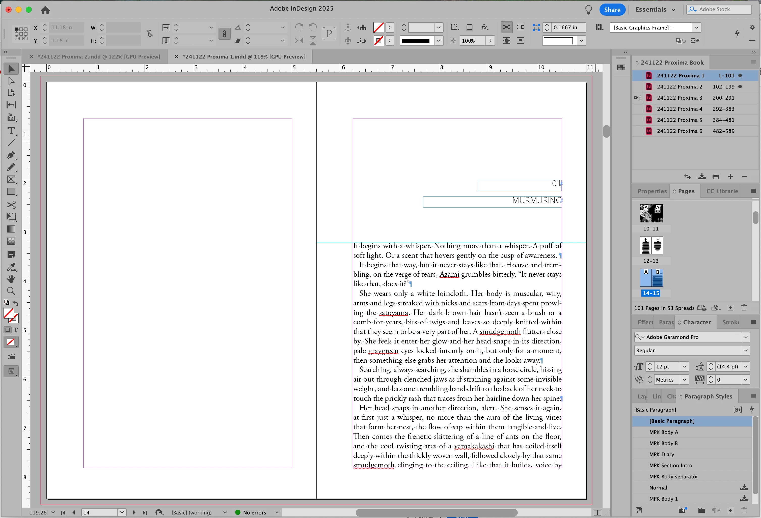The height and width of the screenshot is (518, 761).
Task: Toggle style source for Proxima 3
Action: point(637,98)
